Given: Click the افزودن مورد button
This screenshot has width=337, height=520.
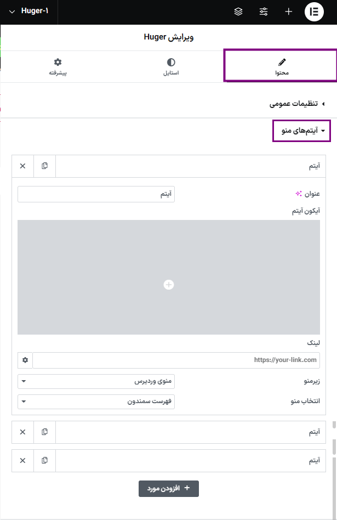Looking at the screenshot, I should [x=169, y=472].
